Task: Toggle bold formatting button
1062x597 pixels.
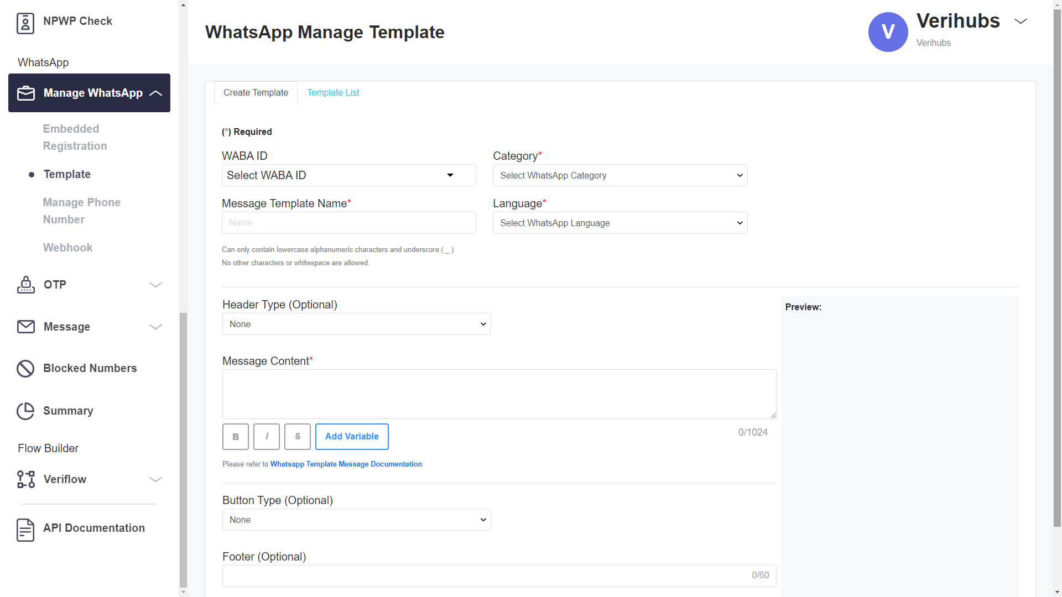Action: (x=236, y=437)
